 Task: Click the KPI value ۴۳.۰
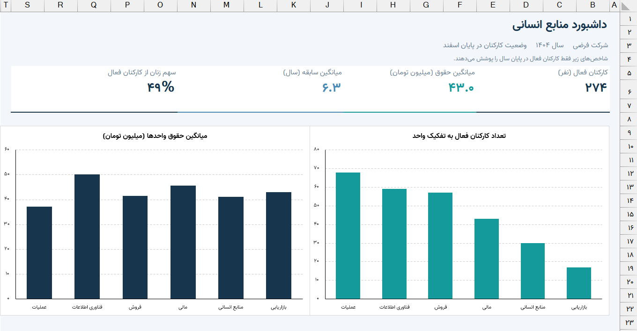point(461,87)
